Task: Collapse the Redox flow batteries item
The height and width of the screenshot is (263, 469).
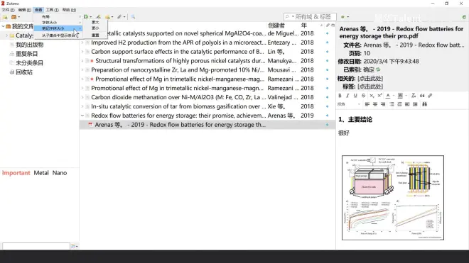Action: pyautogui.click(x=82, y=116)
